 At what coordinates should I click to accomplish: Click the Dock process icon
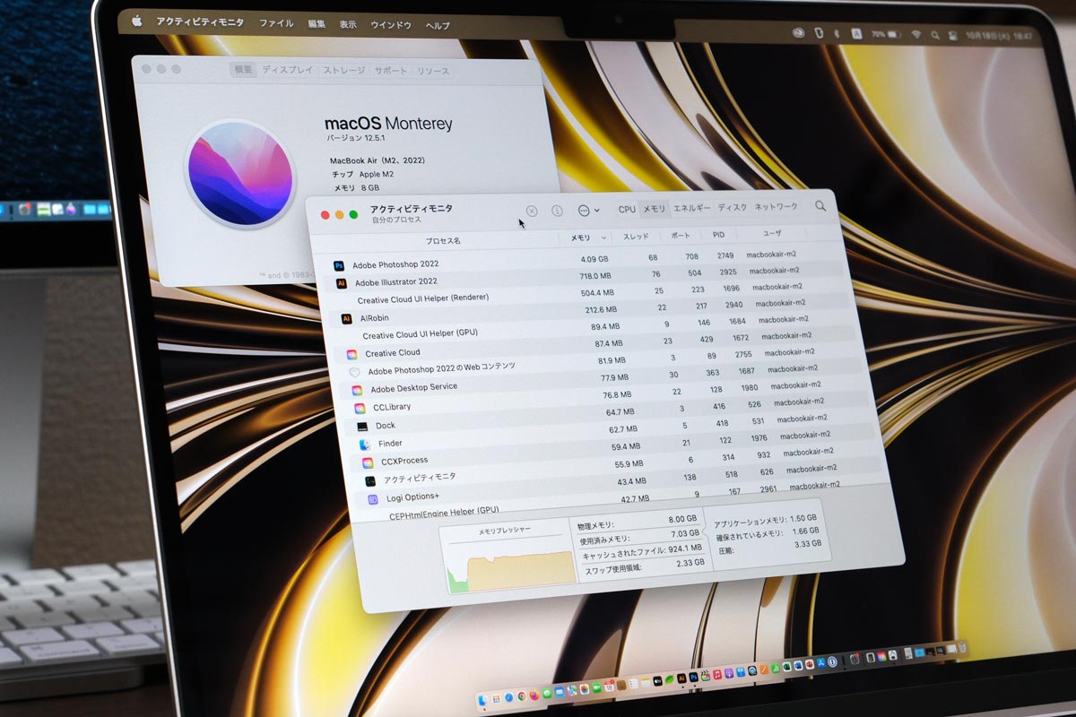pyautogui.click(x=362, y=428)
